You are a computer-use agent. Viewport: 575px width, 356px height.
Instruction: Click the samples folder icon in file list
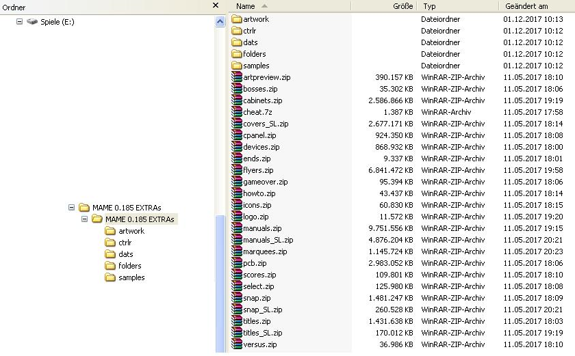[x=237, y=66]
